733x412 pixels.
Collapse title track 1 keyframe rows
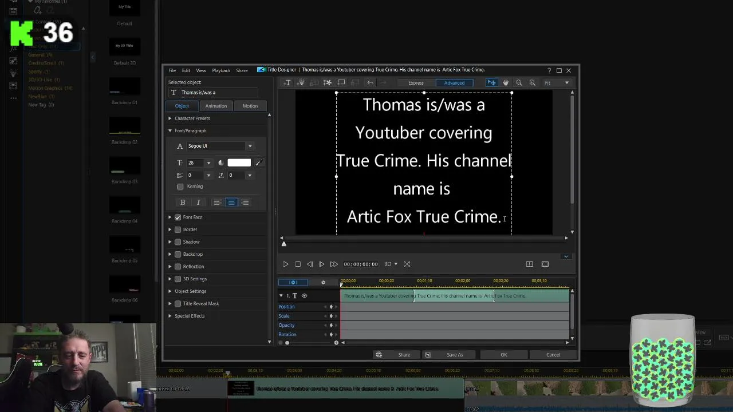pyautogui.click(x=281, y=296)
